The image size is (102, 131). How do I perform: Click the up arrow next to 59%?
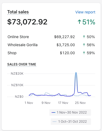click(x=84, y=53)
